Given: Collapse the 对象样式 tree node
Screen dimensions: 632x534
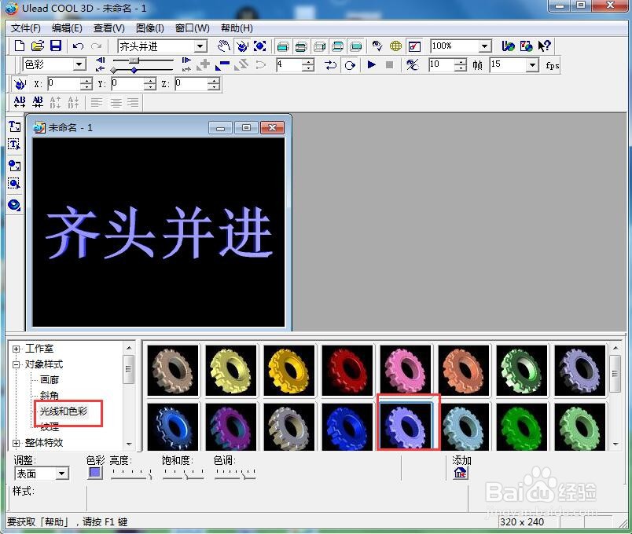Looking at the screenshot, I should point(16,364).
